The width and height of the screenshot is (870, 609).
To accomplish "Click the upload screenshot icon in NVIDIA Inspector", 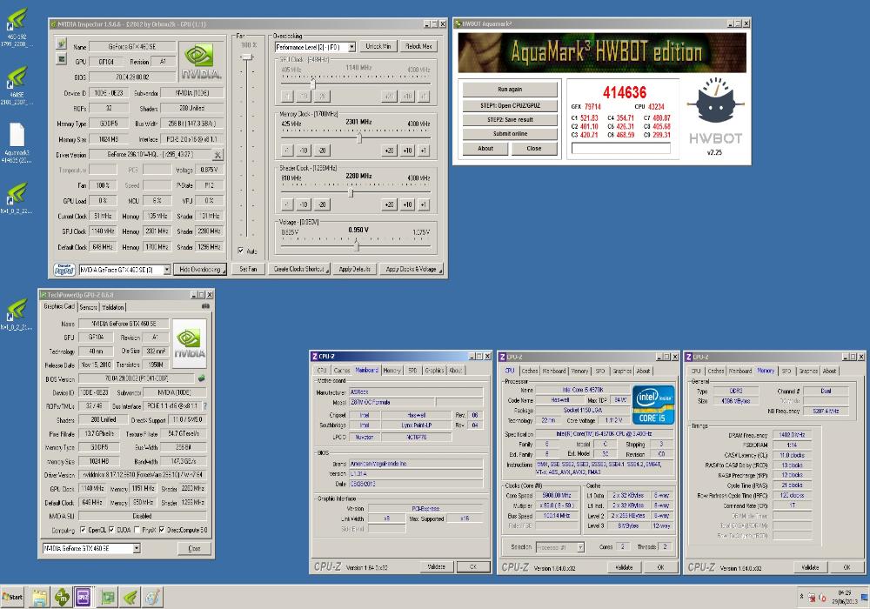I will pos(61,43).
